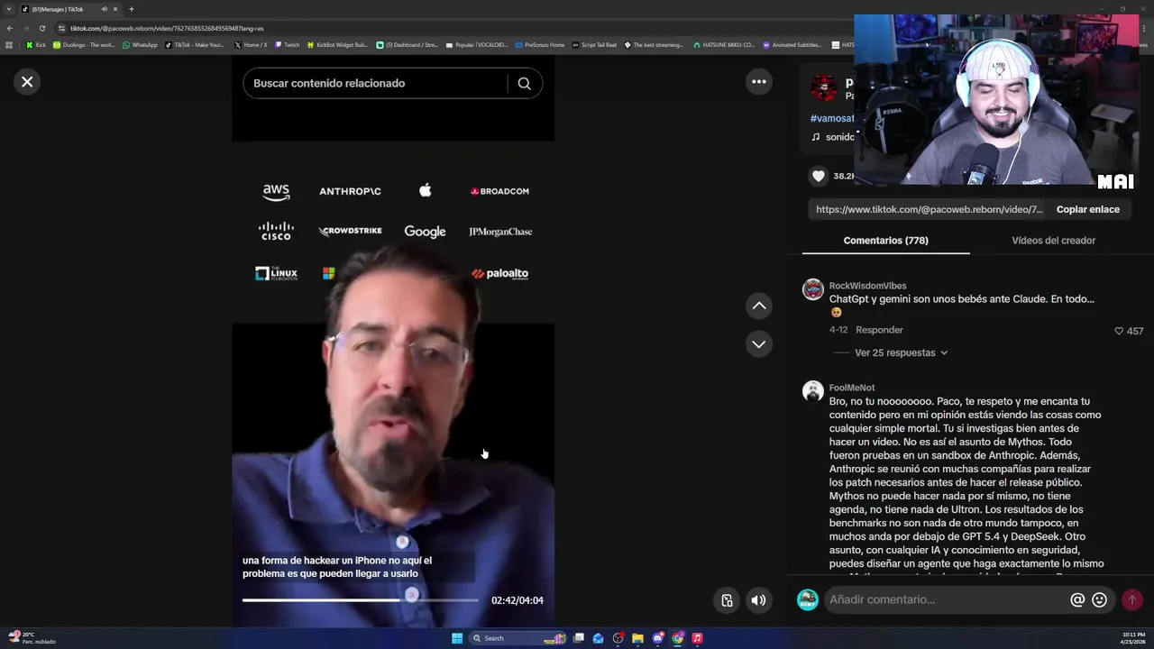Switch to 'Videos del creador' tab

[x=1053, y=241]
